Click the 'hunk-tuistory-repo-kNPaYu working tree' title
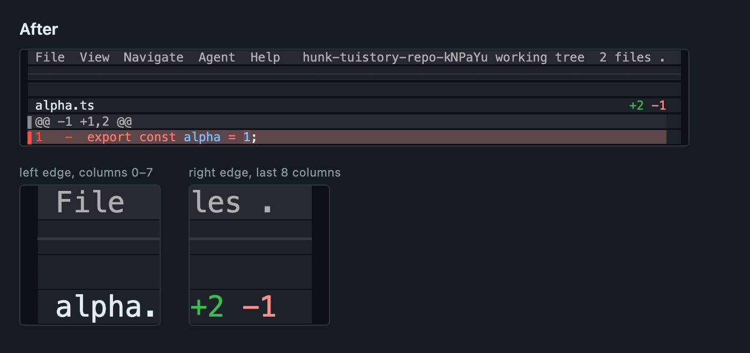The height and width of the screenshot is (353, 750). point(444,57)
